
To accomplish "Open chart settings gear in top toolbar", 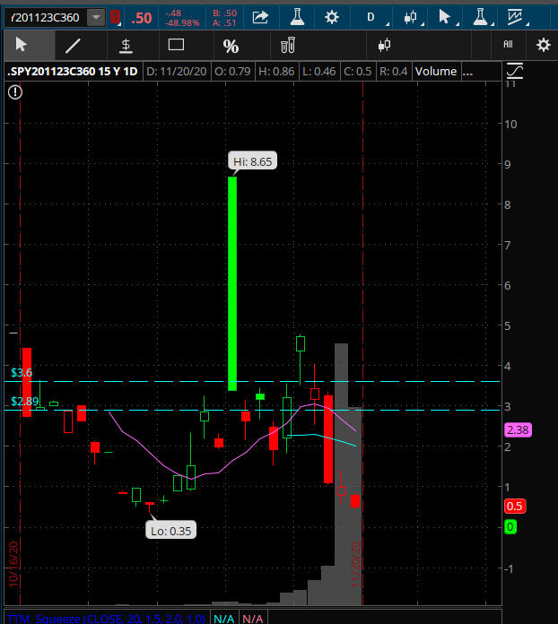I will 332,17.
